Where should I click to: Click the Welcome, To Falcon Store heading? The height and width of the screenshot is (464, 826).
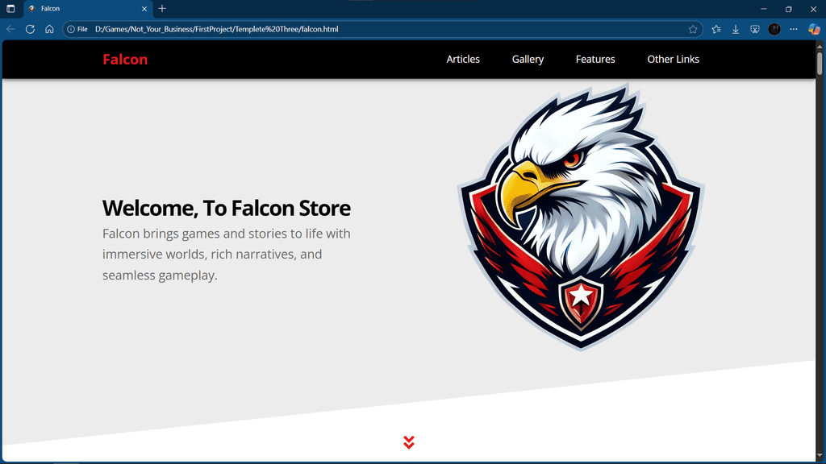tap(227, 209)
